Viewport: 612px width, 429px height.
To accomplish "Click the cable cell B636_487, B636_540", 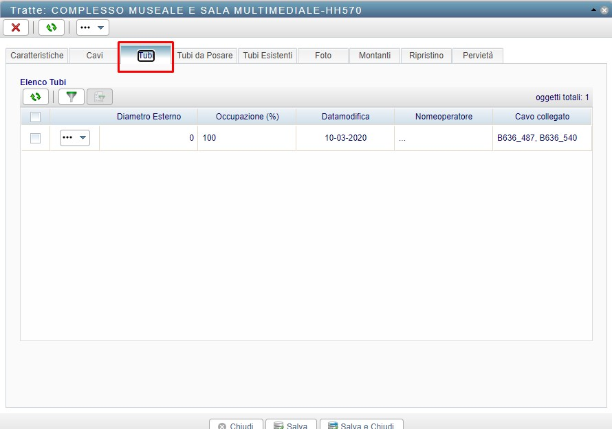I will 537,138.
